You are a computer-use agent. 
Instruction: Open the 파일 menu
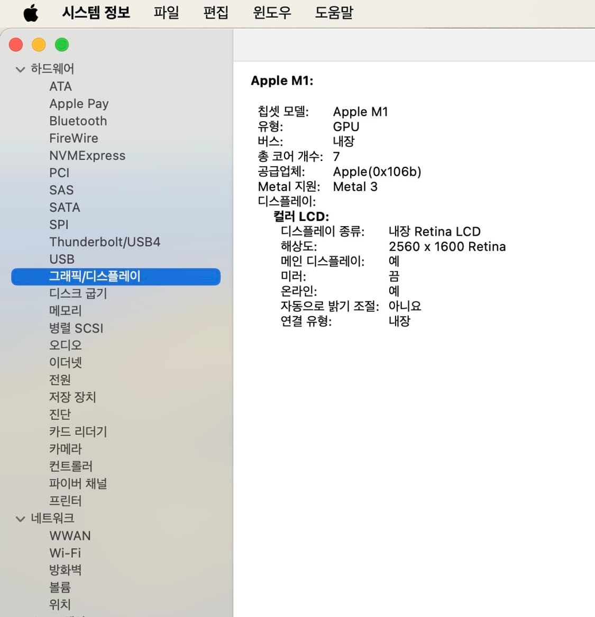click(x=166, y=12)
